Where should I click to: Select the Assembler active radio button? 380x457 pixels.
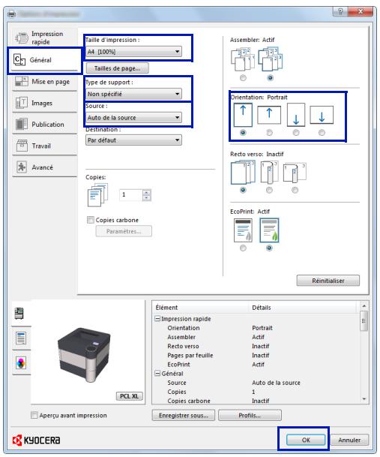tap(271, 78)
